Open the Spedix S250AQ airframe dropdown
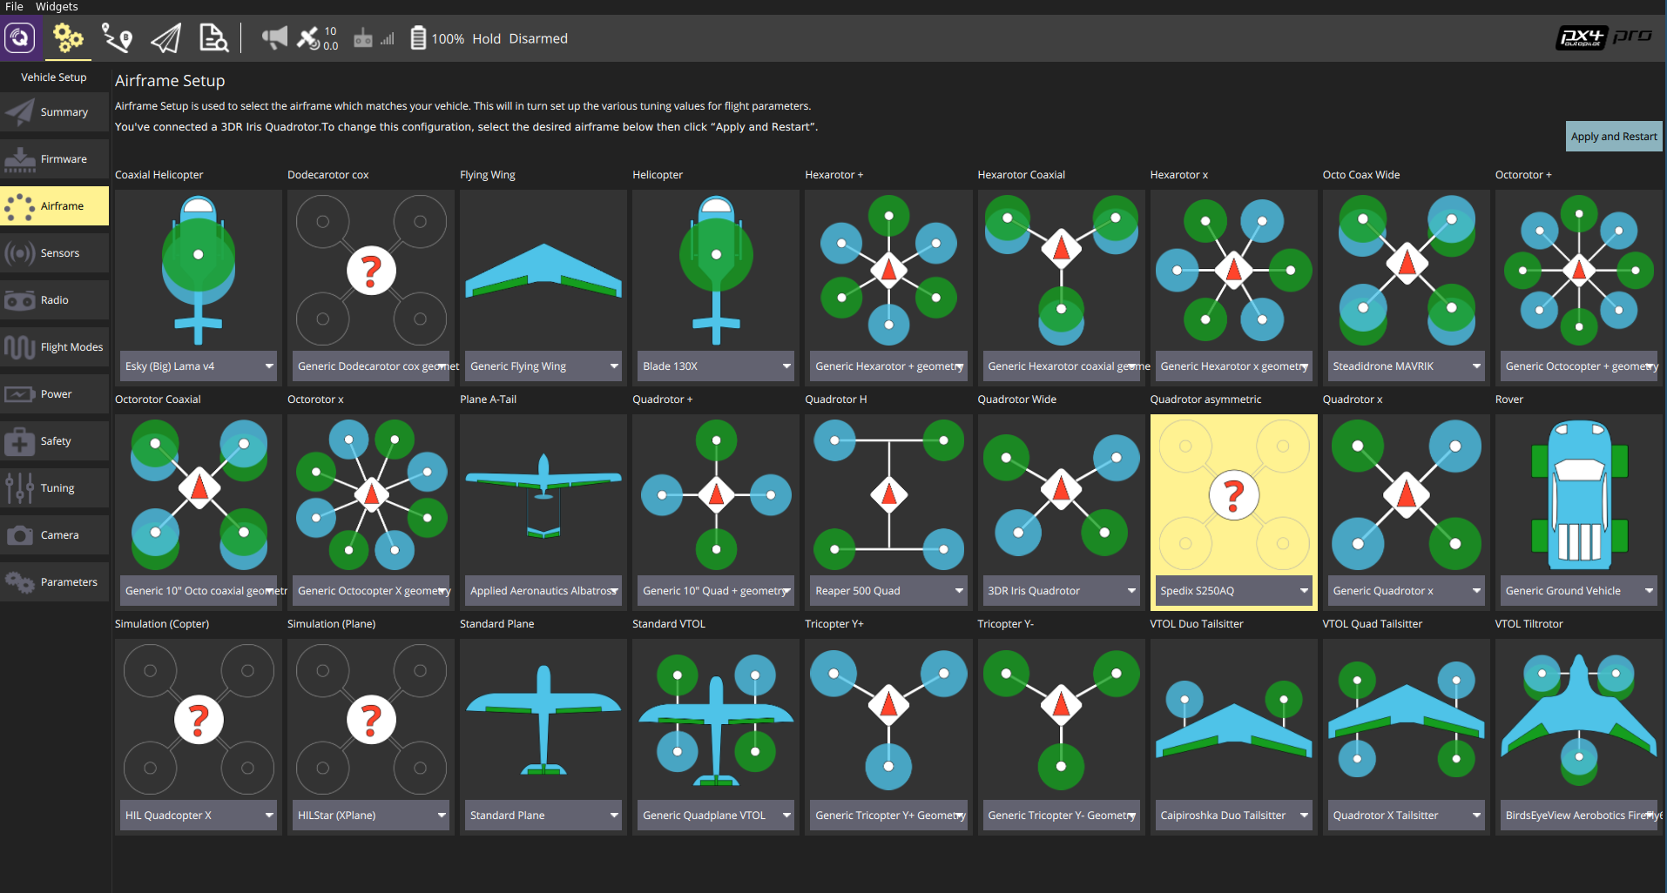The height and width of the screenshot is (893, 1667). tap(1233, 591)
